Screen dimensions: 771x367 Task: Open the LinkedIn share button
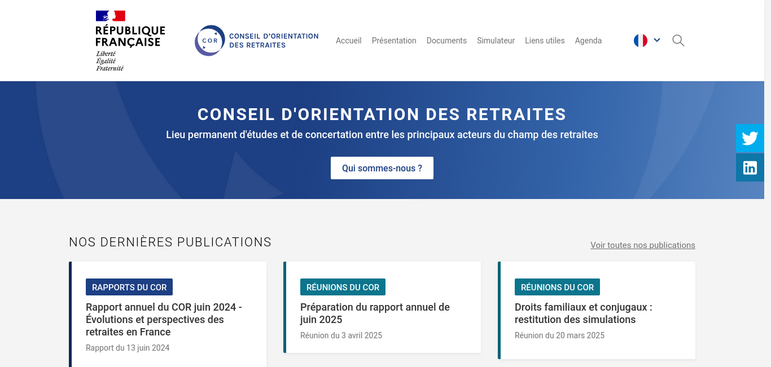coord(750,167)
